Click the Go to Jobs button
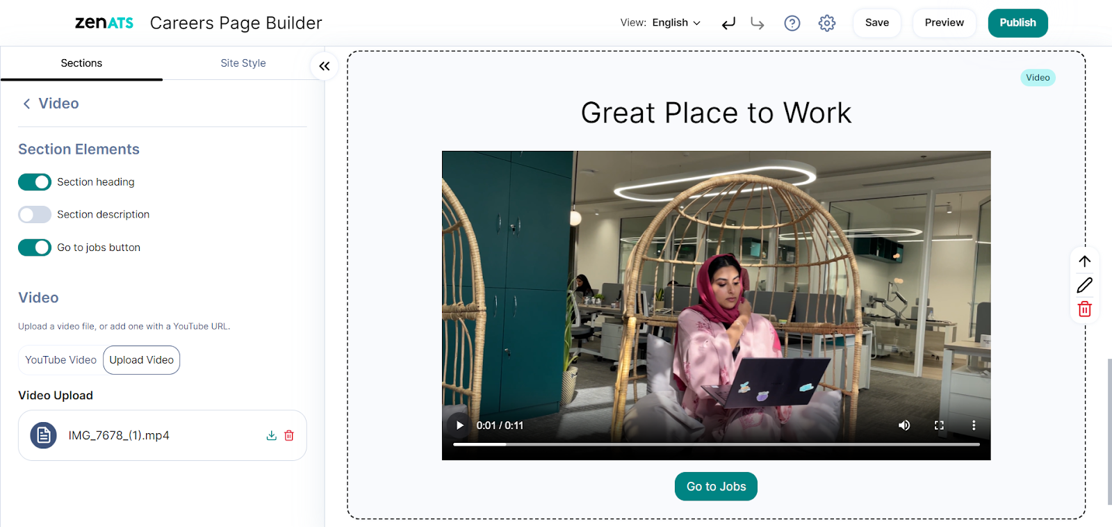The width and height of the screenshot is (1112, 527). click(717, 487)
